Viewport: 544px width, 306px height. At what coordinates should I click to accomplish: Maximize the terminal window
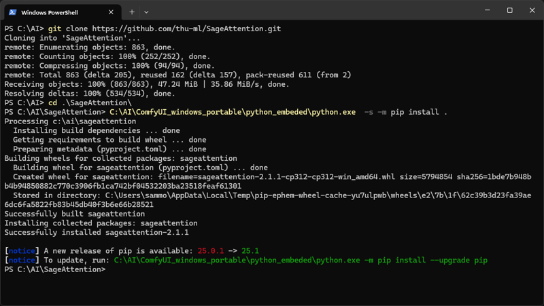tap(509, 10)
